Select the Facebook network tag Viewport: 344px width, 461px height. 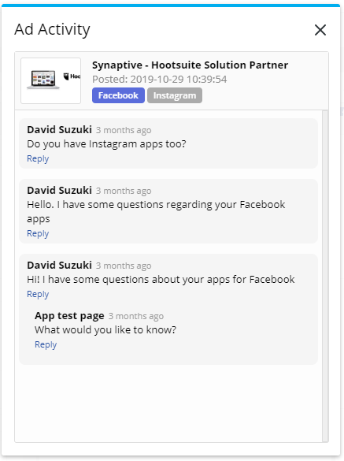pos(118,95)
